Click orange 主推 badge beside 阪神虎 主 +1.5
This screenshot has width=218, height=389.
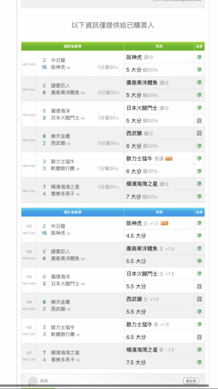(164, 223)
